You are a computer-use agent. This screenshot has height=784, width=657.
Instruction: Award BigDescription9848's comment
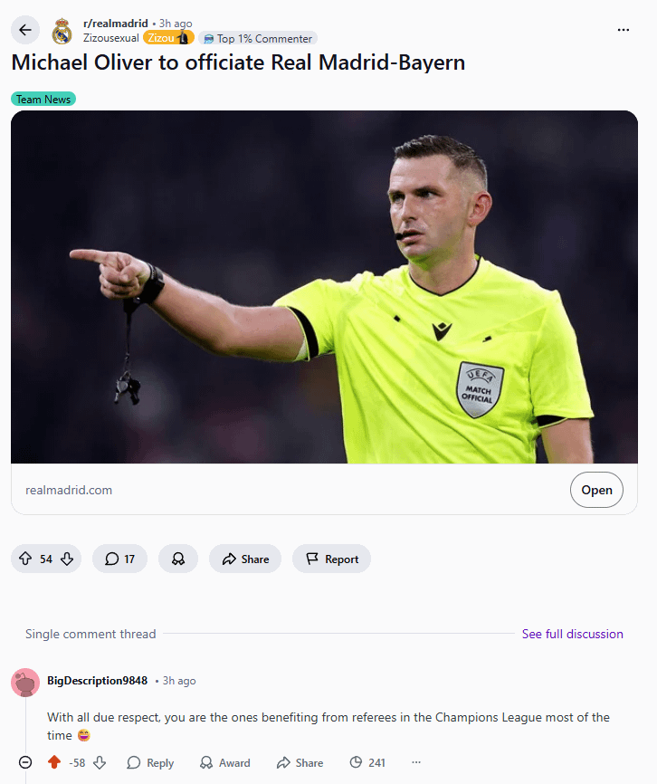(224, 762)
